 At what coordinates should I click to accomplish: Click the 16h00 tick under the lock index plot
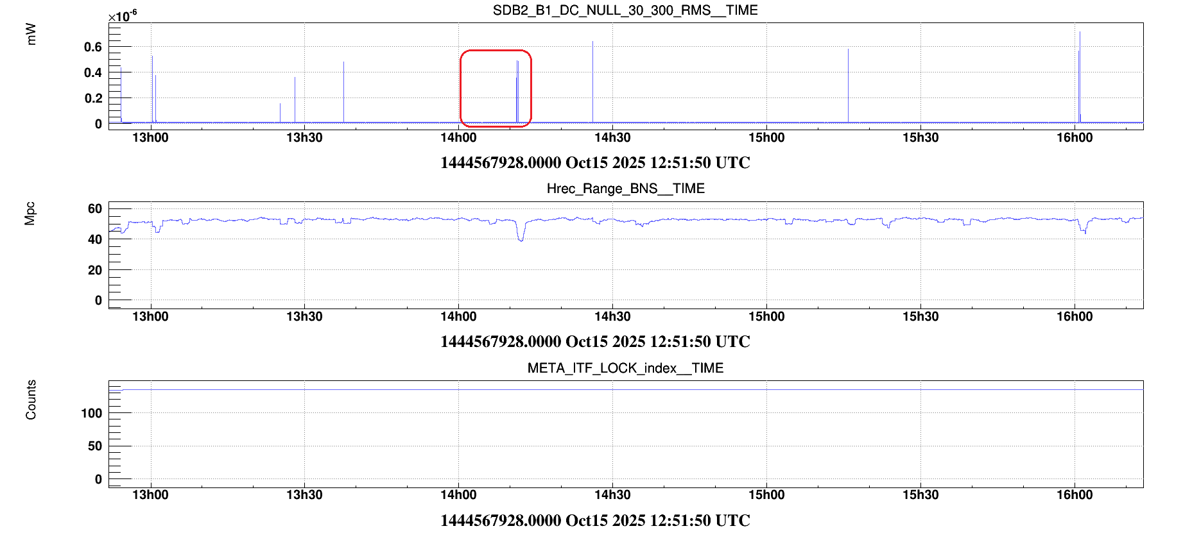[x=1074, y=495]
